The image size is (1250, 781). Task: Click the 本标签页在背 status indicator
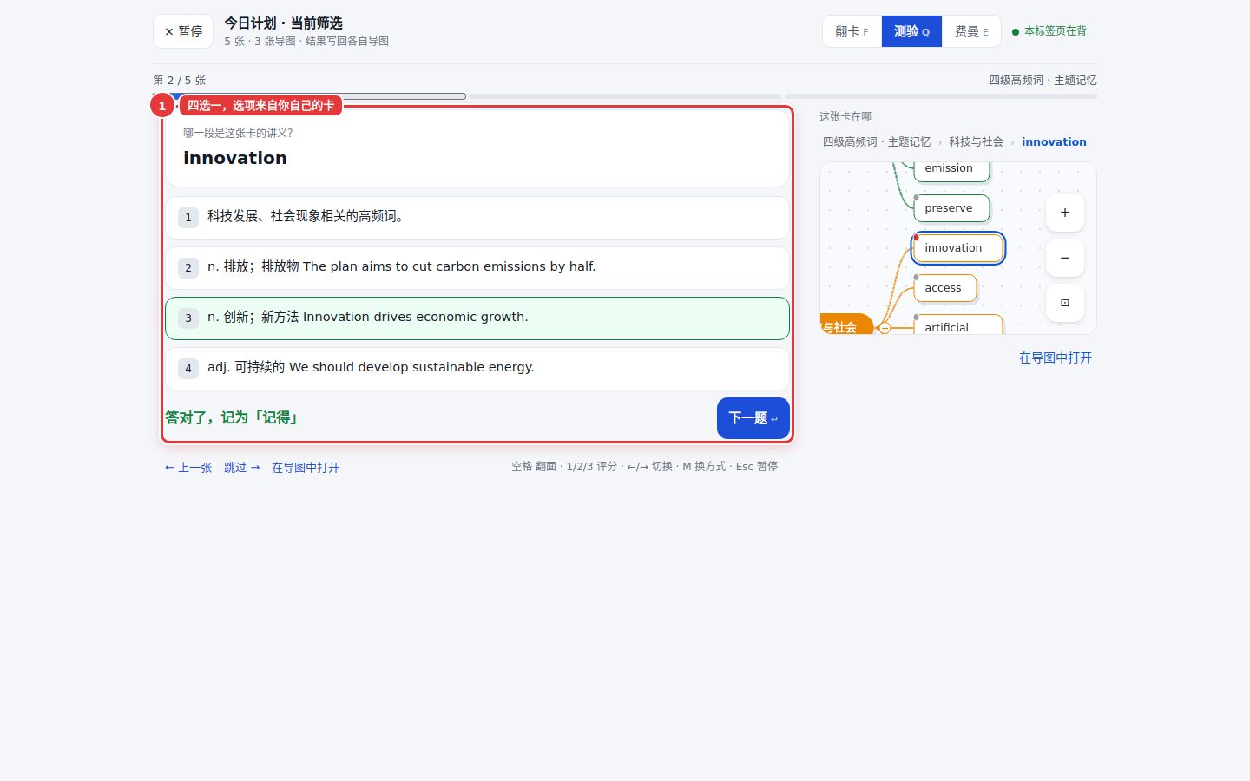[1049, 31]
